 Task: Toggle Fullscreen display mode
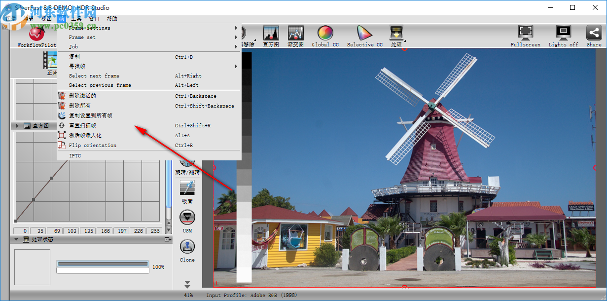(525, 33)
